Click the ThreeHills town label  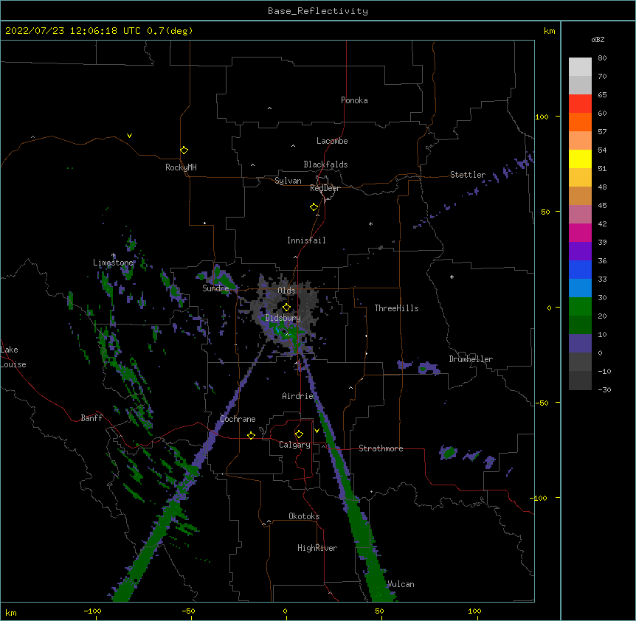(396, 308)
